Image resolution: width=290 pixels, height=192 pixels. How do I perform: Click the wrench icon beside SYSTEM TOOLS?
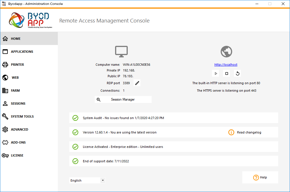[5, 116]
